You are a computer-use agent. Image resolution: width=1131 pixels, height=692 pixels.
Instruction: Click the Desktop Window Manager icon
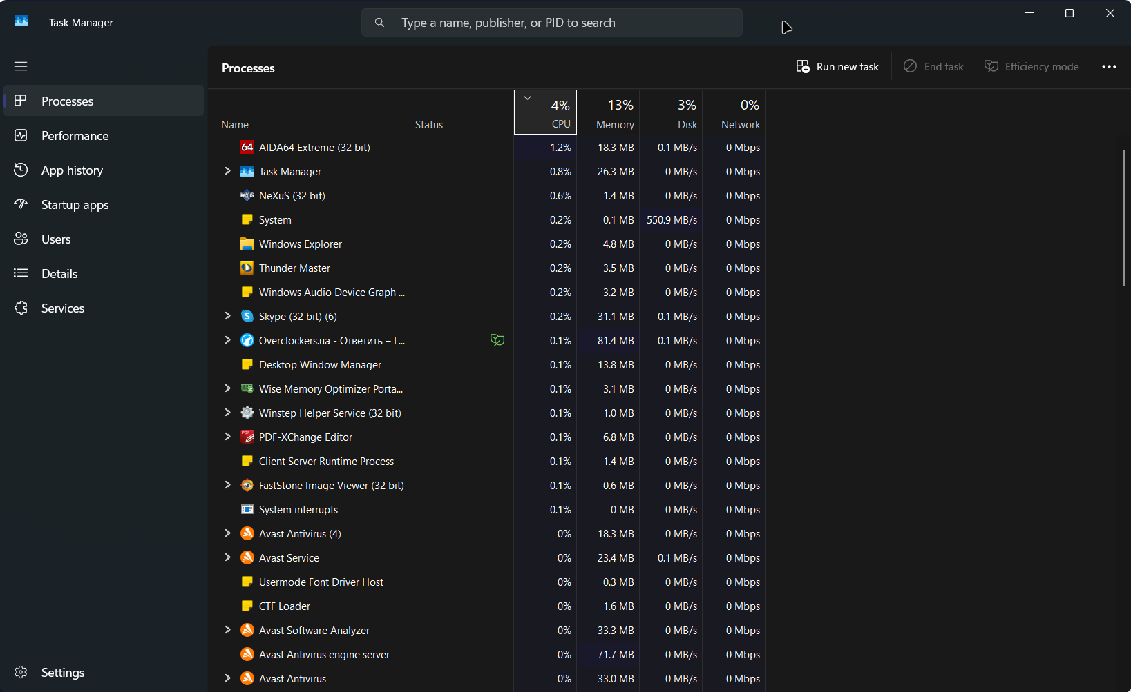(x=247, y=364)
